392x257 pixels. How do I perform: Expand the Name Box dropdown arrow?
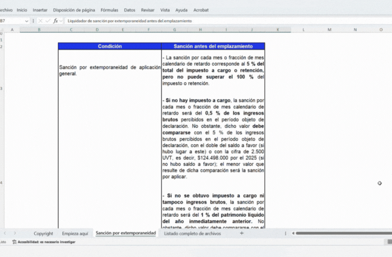click(26, 21)
